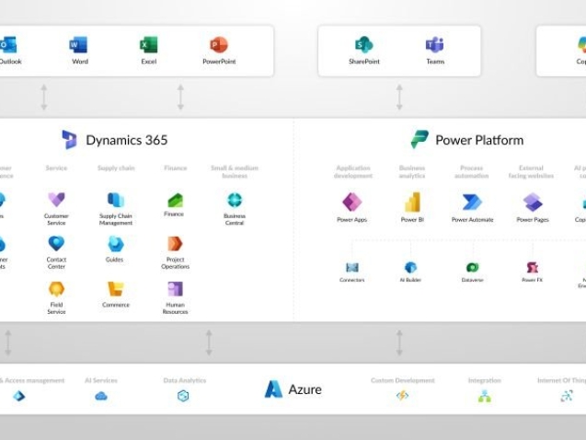
Task: Select the "Service" category heading
Action: pyautogui.click(x=56, y=168)
